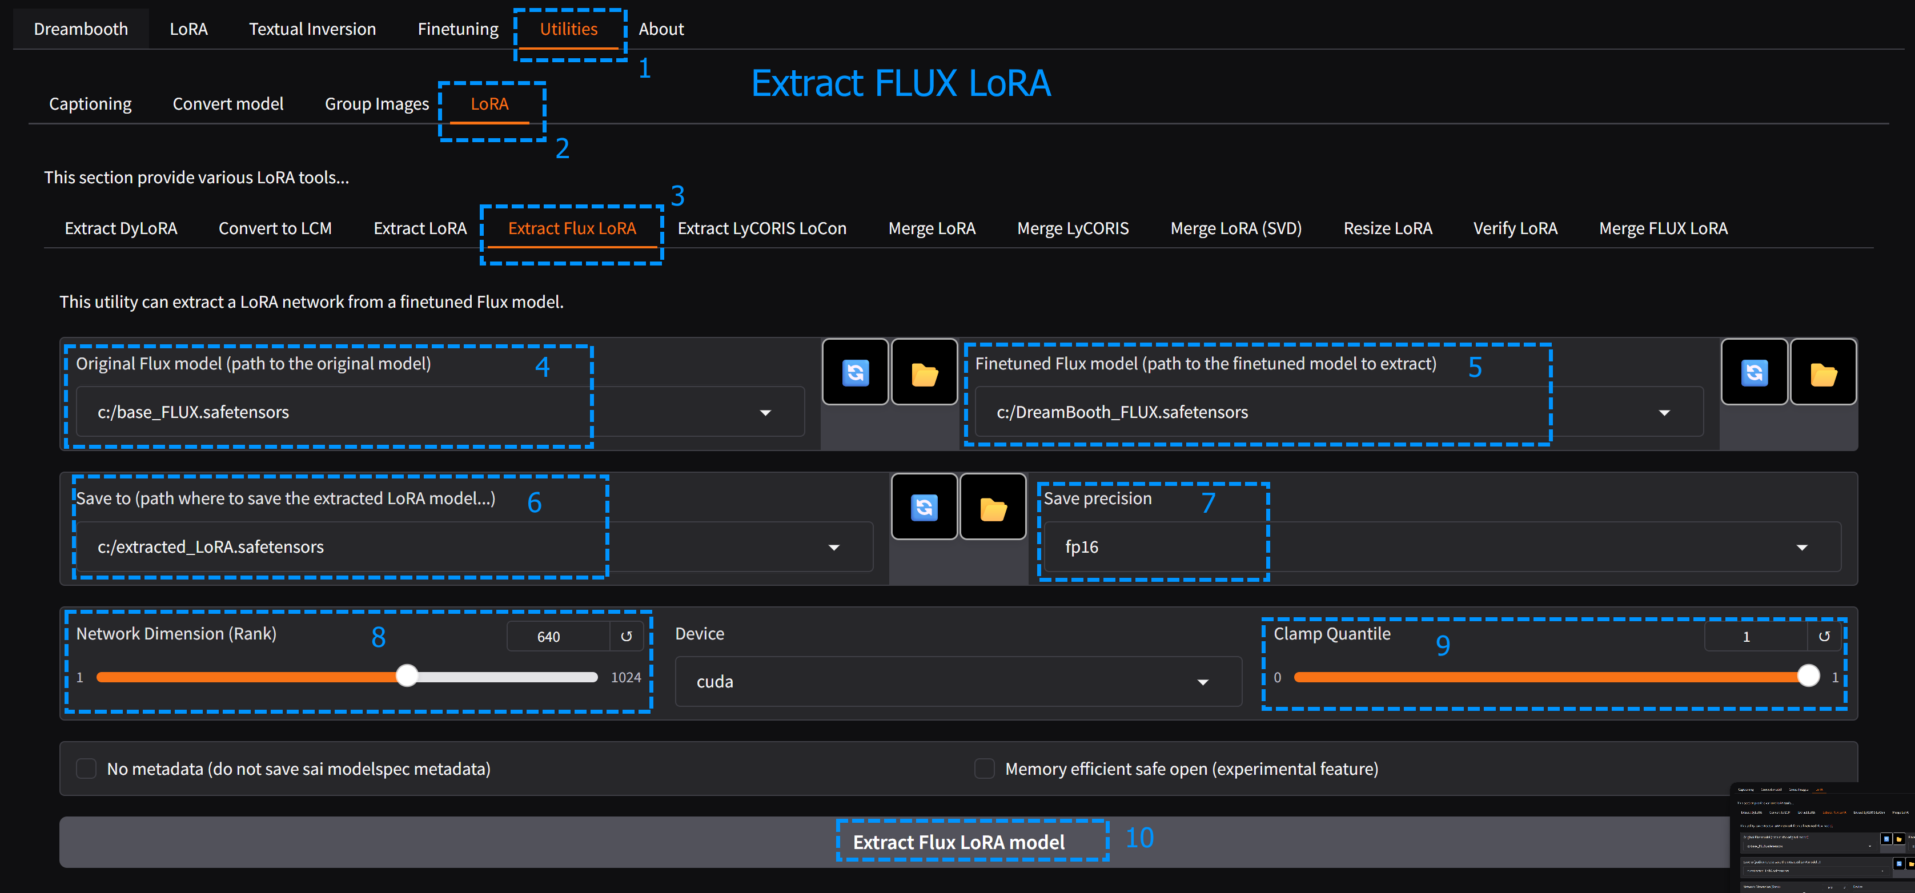The height and width of the screenshot is (893, 1915).
Task: Click the Network Dimension number field showing 640
Action: 559,637
